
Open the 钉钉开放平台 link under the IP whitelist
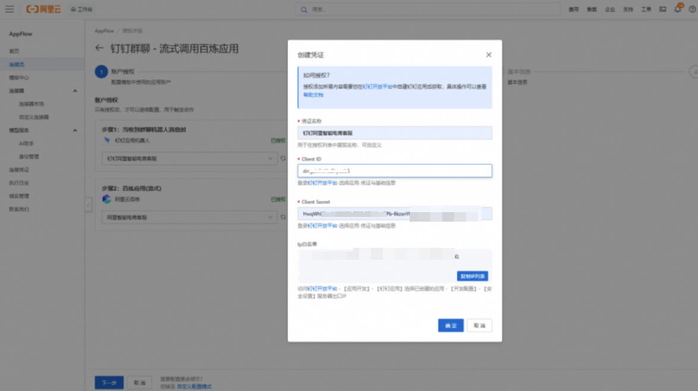point(322,289)
